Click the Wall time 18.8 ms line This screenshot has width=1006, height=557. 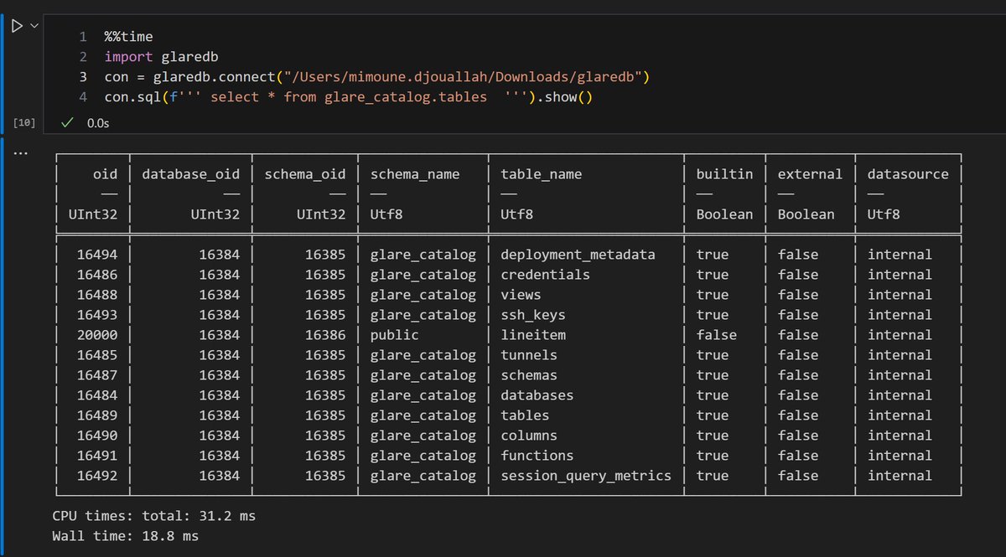125,536
